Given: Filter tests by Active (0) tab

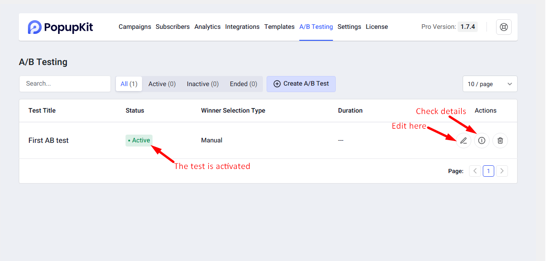Looking at the screenshot, I should coord(162,84).
